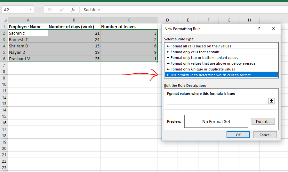Select column B header
The image size is (288, 172).
click(x=74, y=20)
